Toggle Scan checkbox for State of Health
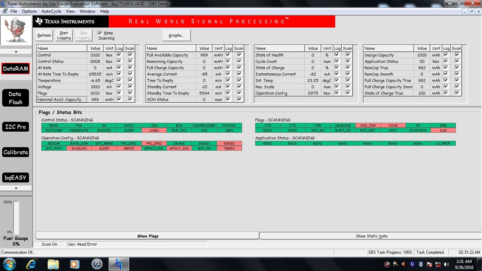This screenshot has width=482, height=271. click(348, 55)
